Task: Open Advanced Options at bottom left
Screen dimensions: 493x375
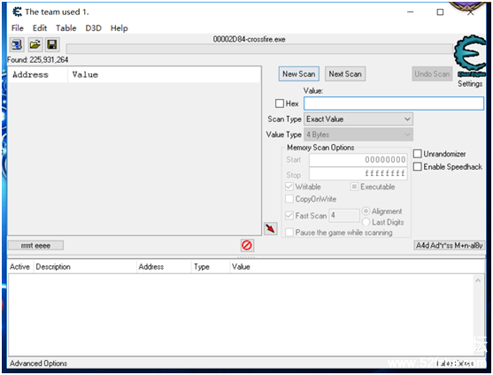Action: pos(38,364)
